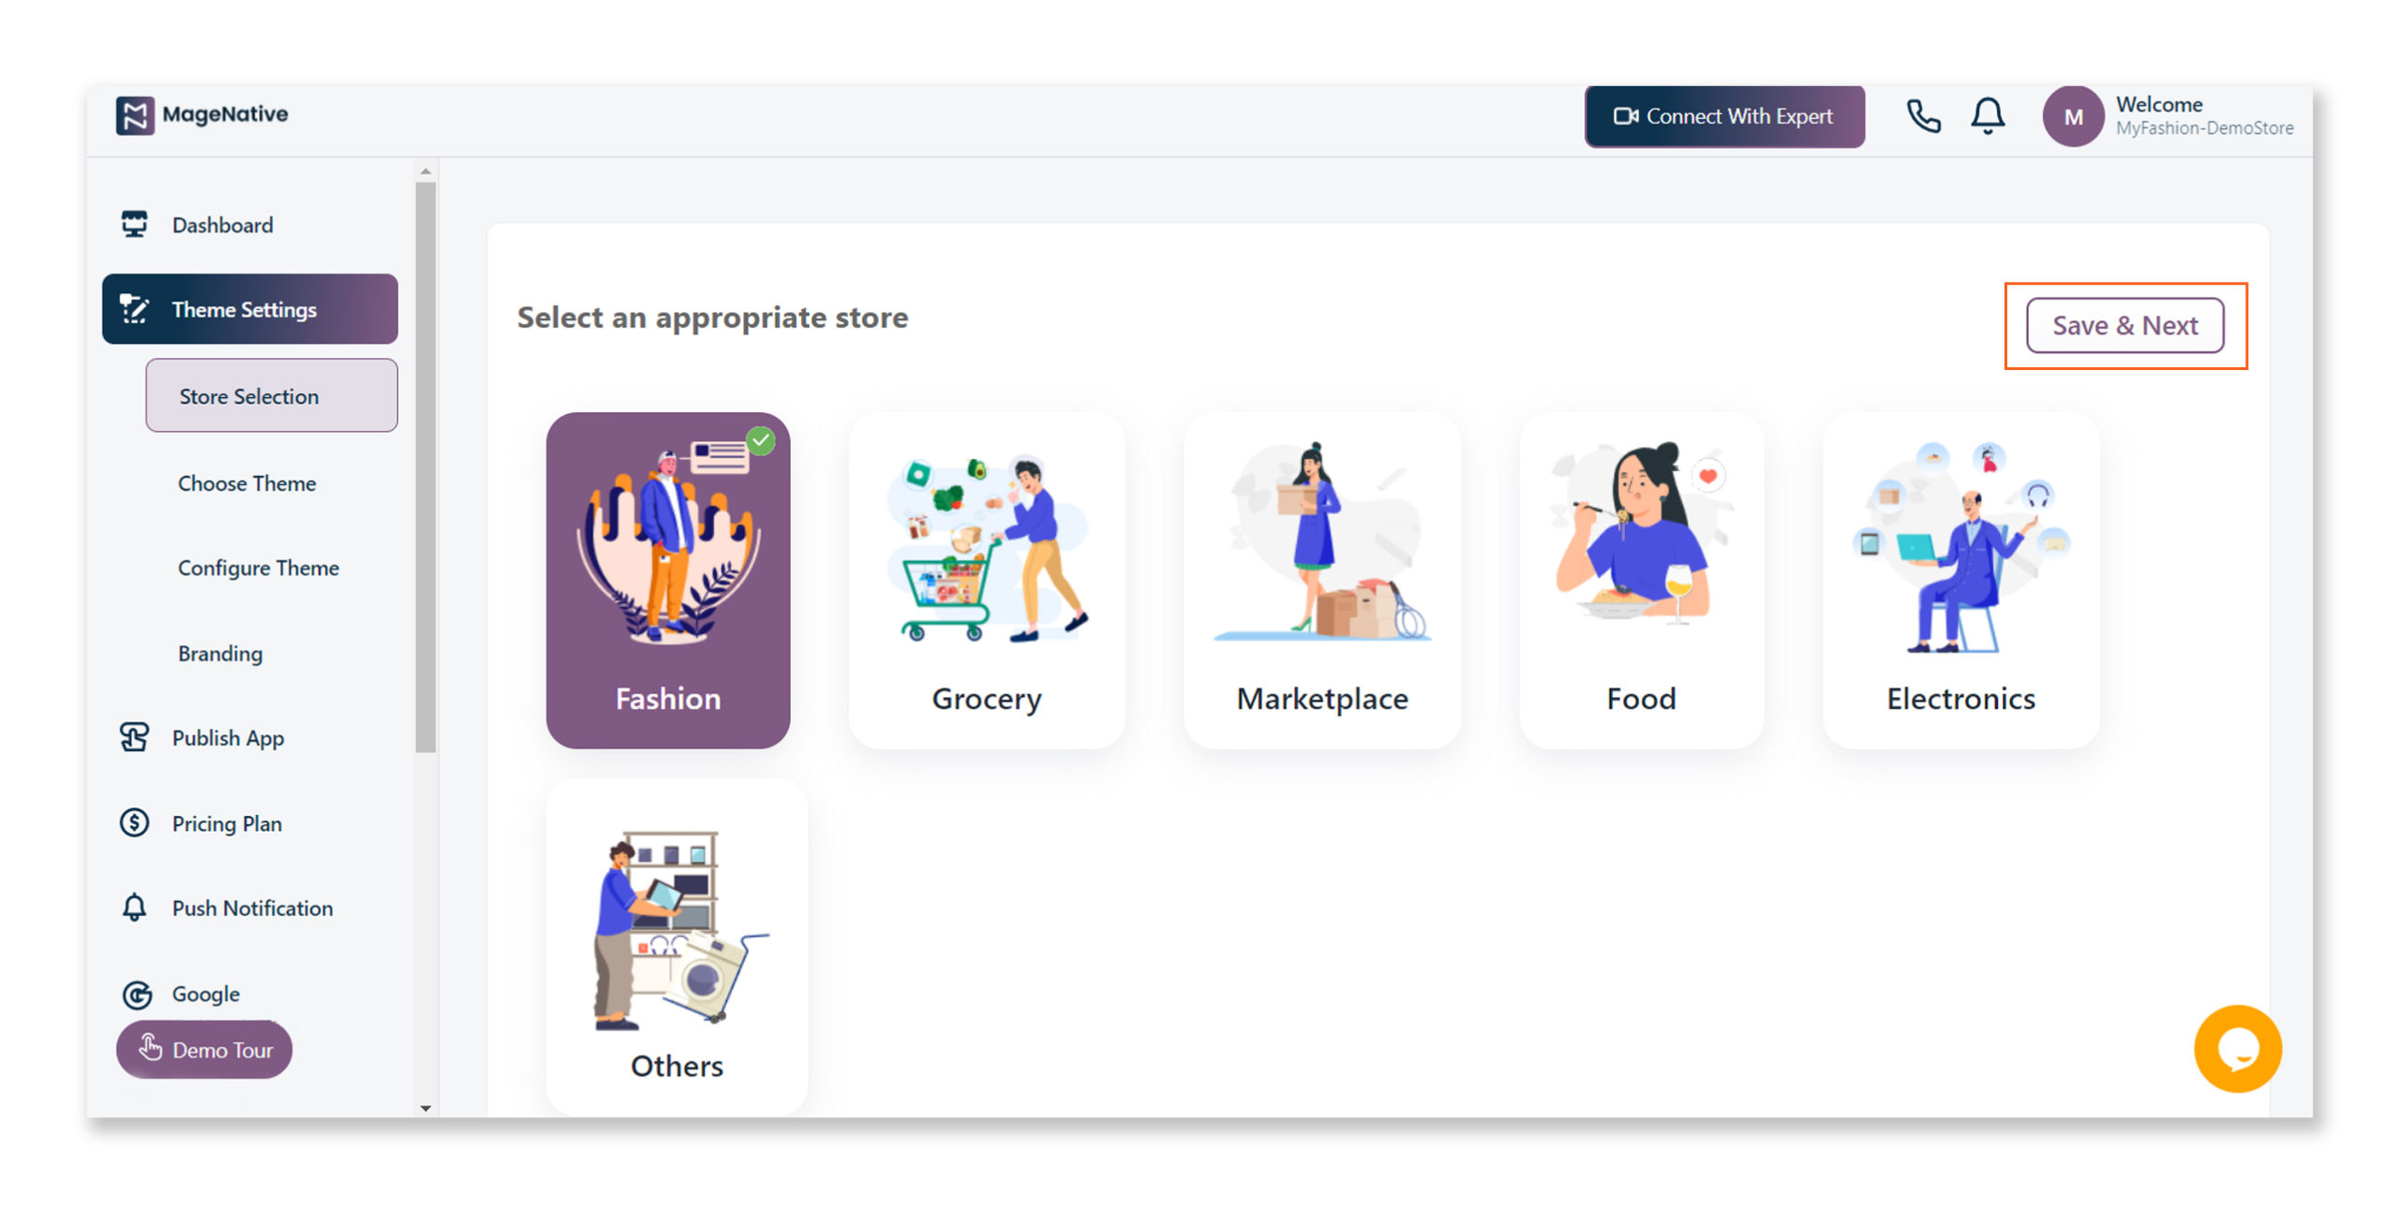Collapse the Theme Settings sidebar section
This screenshot has height=1212, width=2399.
249,309
